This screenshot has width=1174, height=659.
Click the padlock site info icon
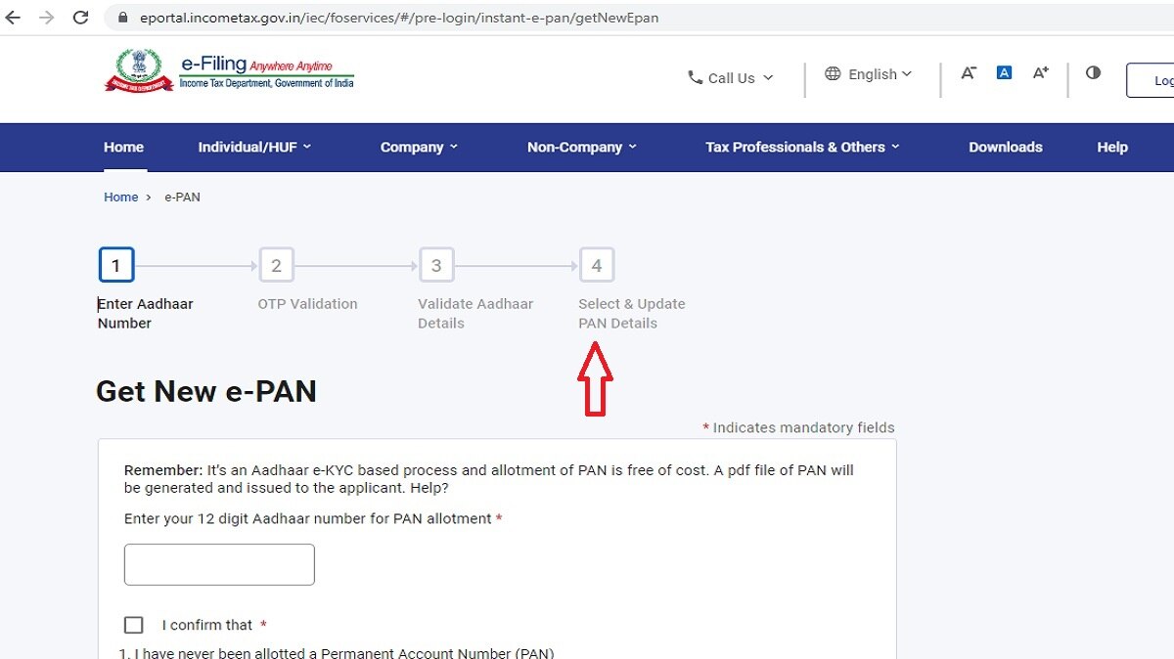tap(122, 18)
